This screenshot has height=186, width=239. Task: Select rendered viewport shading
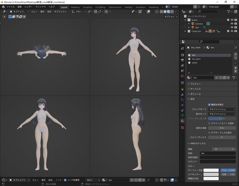coord(172,12)
